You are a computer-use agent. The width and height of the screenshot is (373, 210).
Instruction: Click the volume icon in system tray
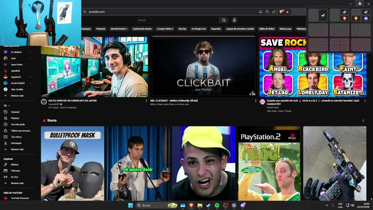pyautogui.click(x=352, y=205)
